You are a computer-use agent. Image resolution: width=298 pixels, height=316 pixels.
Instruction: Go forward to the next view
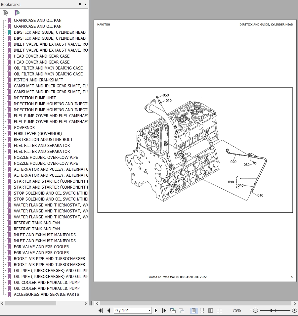point(181,310)
